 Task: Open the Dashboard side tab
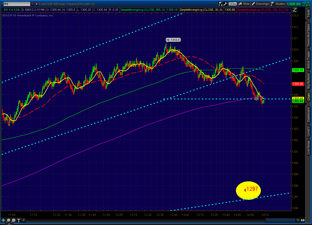(x=309, y=115)
